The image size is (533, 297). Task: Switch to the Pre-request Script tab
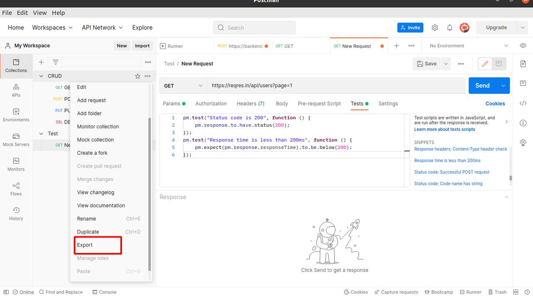click(319, 103)
